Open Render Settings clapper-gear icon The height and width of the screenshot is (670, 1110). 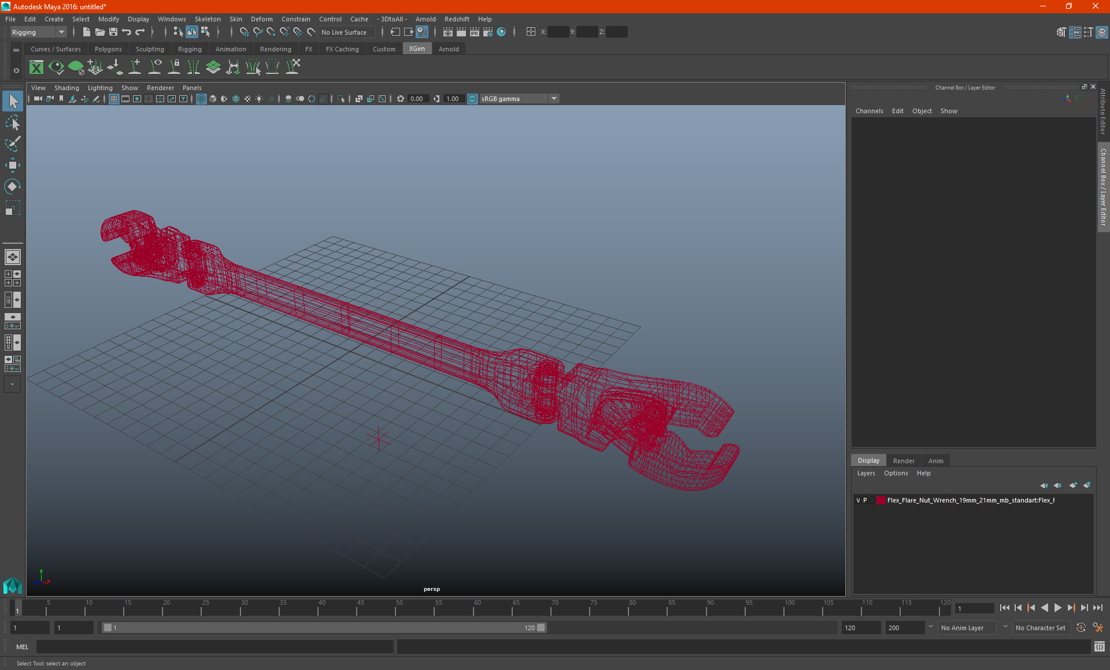pyautogui.click(x=487, y=32)
